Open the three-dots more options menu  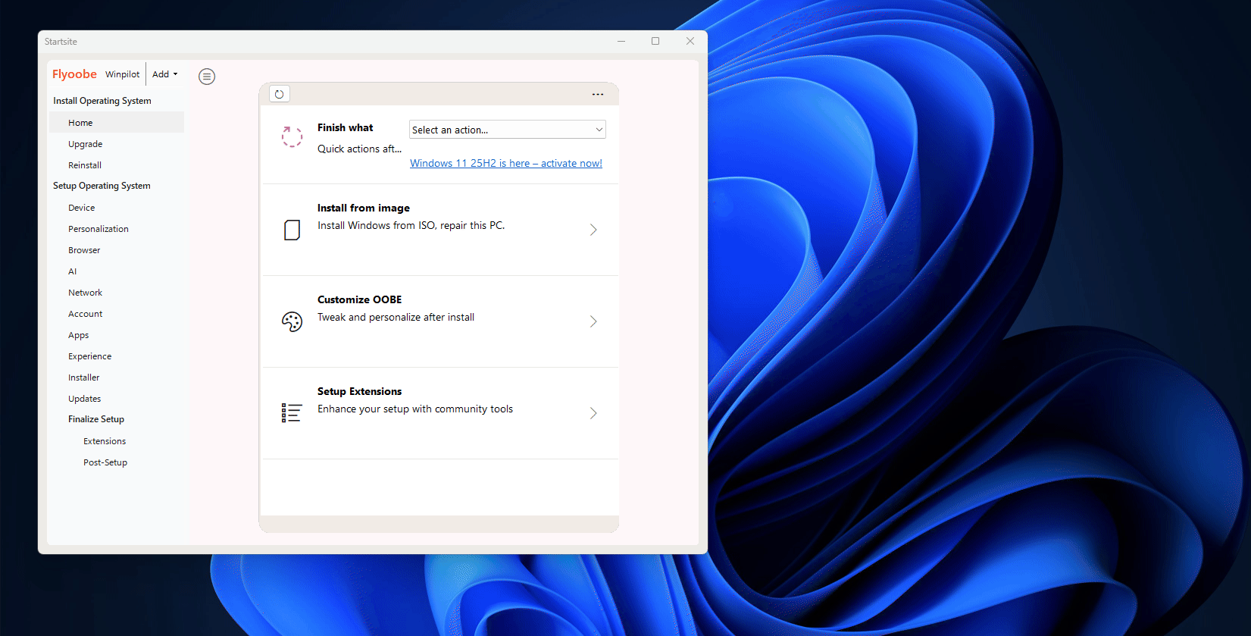[598, 94]
